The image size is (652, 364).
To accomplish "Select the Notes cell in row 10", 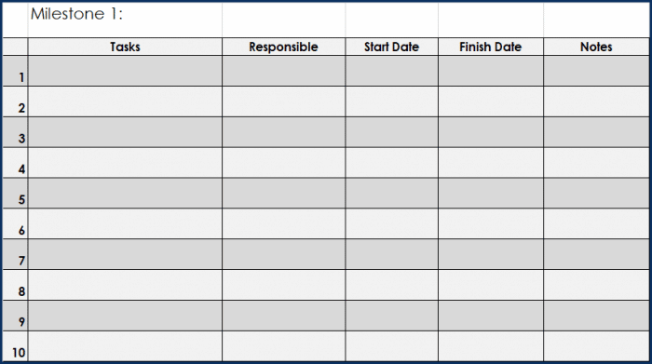I will pyautogui.click(x=596, y=346).
